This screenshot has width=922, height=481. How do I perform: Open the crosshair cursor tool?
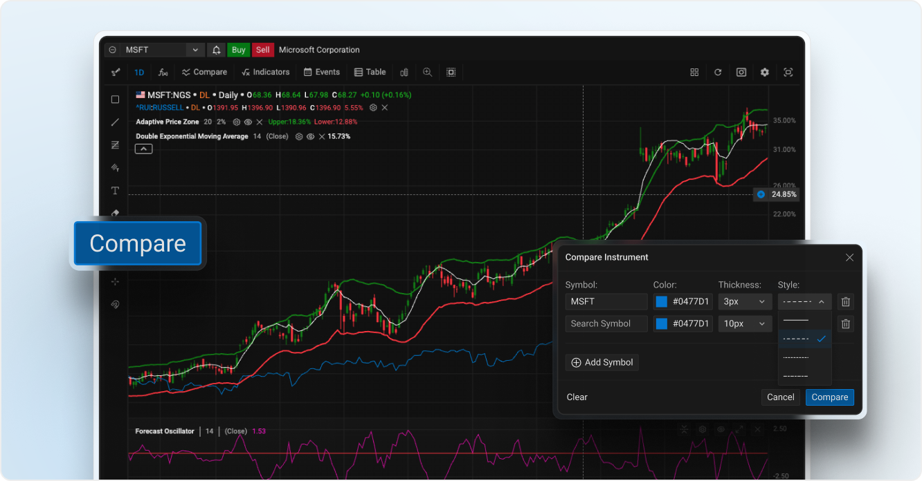[115, 281]
